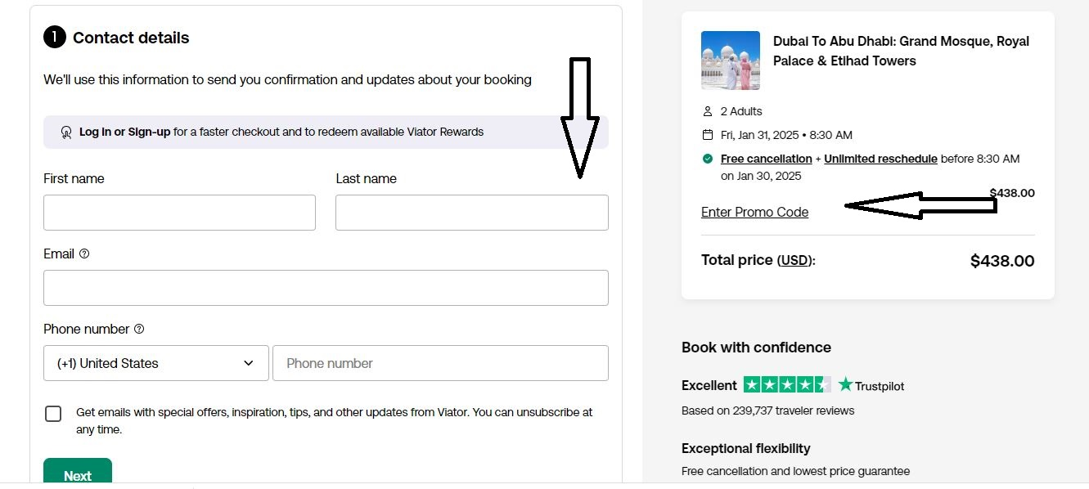This screenshot has width=1089, height=489.
Task: Enable the Viator special offers emails checkbox
Action: point(53,414)
